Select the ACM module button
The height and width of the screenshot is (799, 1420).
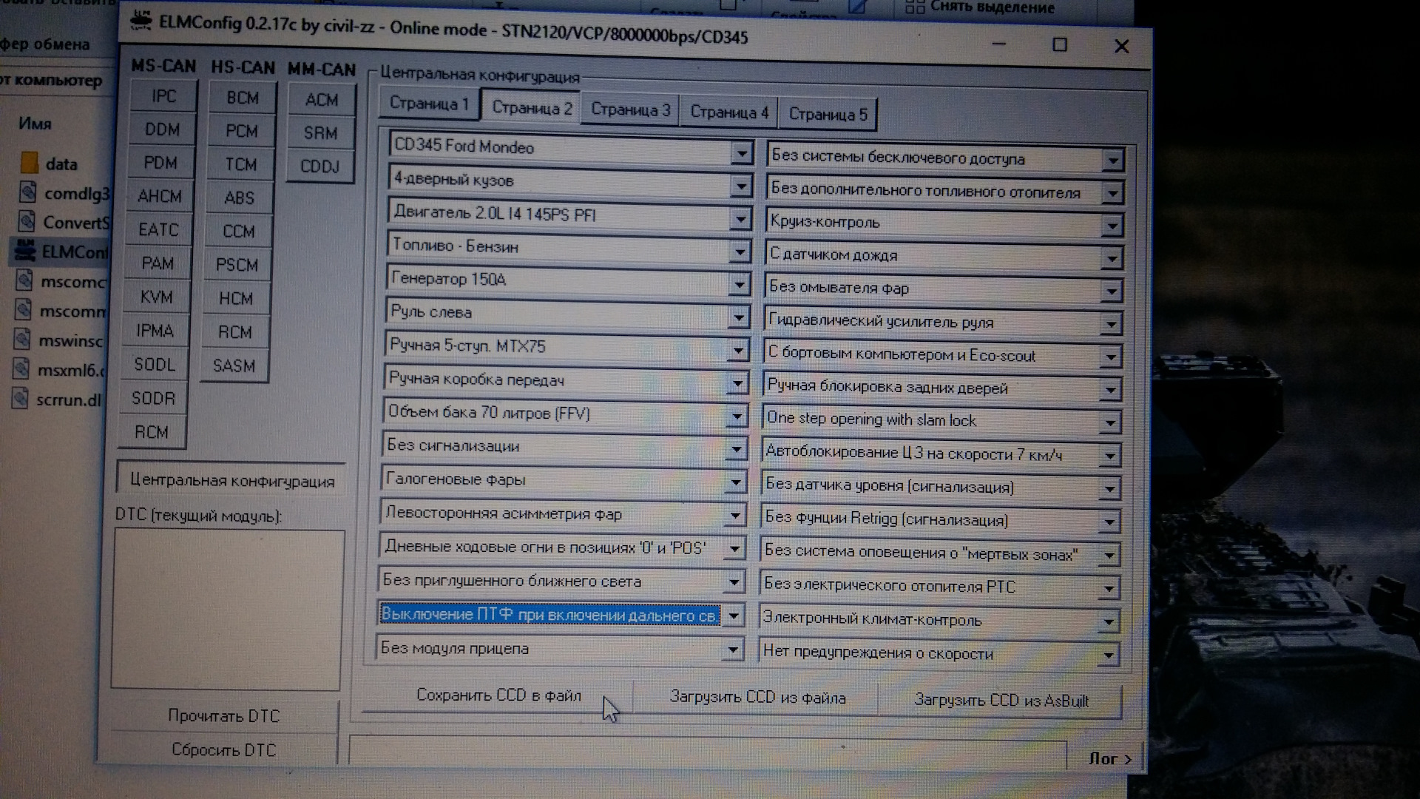click(x=322, y=100)
